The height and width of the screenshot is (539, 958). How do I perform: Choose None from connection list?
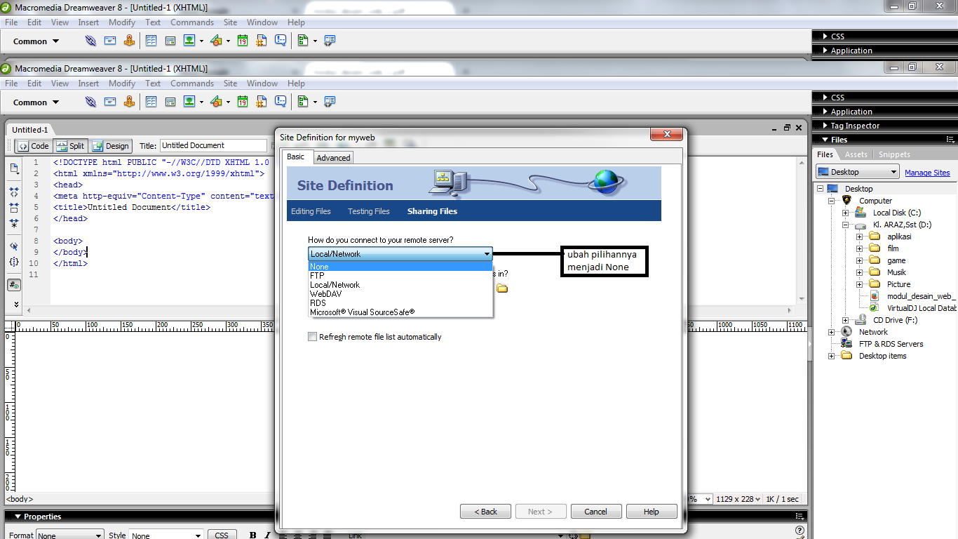pos(400,267)
